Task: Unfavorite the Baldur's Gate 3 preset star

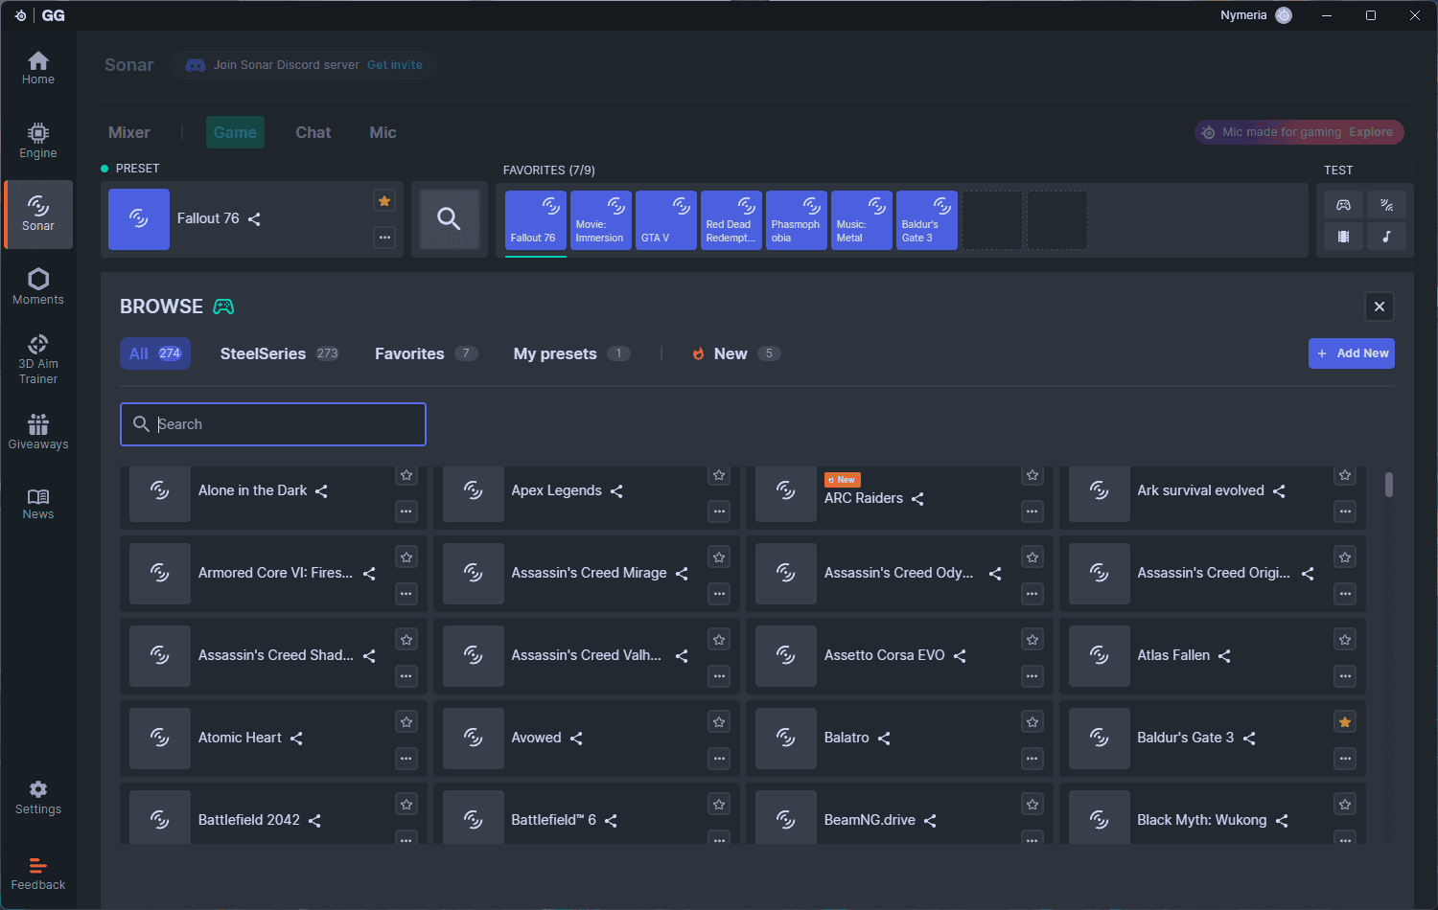Action: 1345,722
